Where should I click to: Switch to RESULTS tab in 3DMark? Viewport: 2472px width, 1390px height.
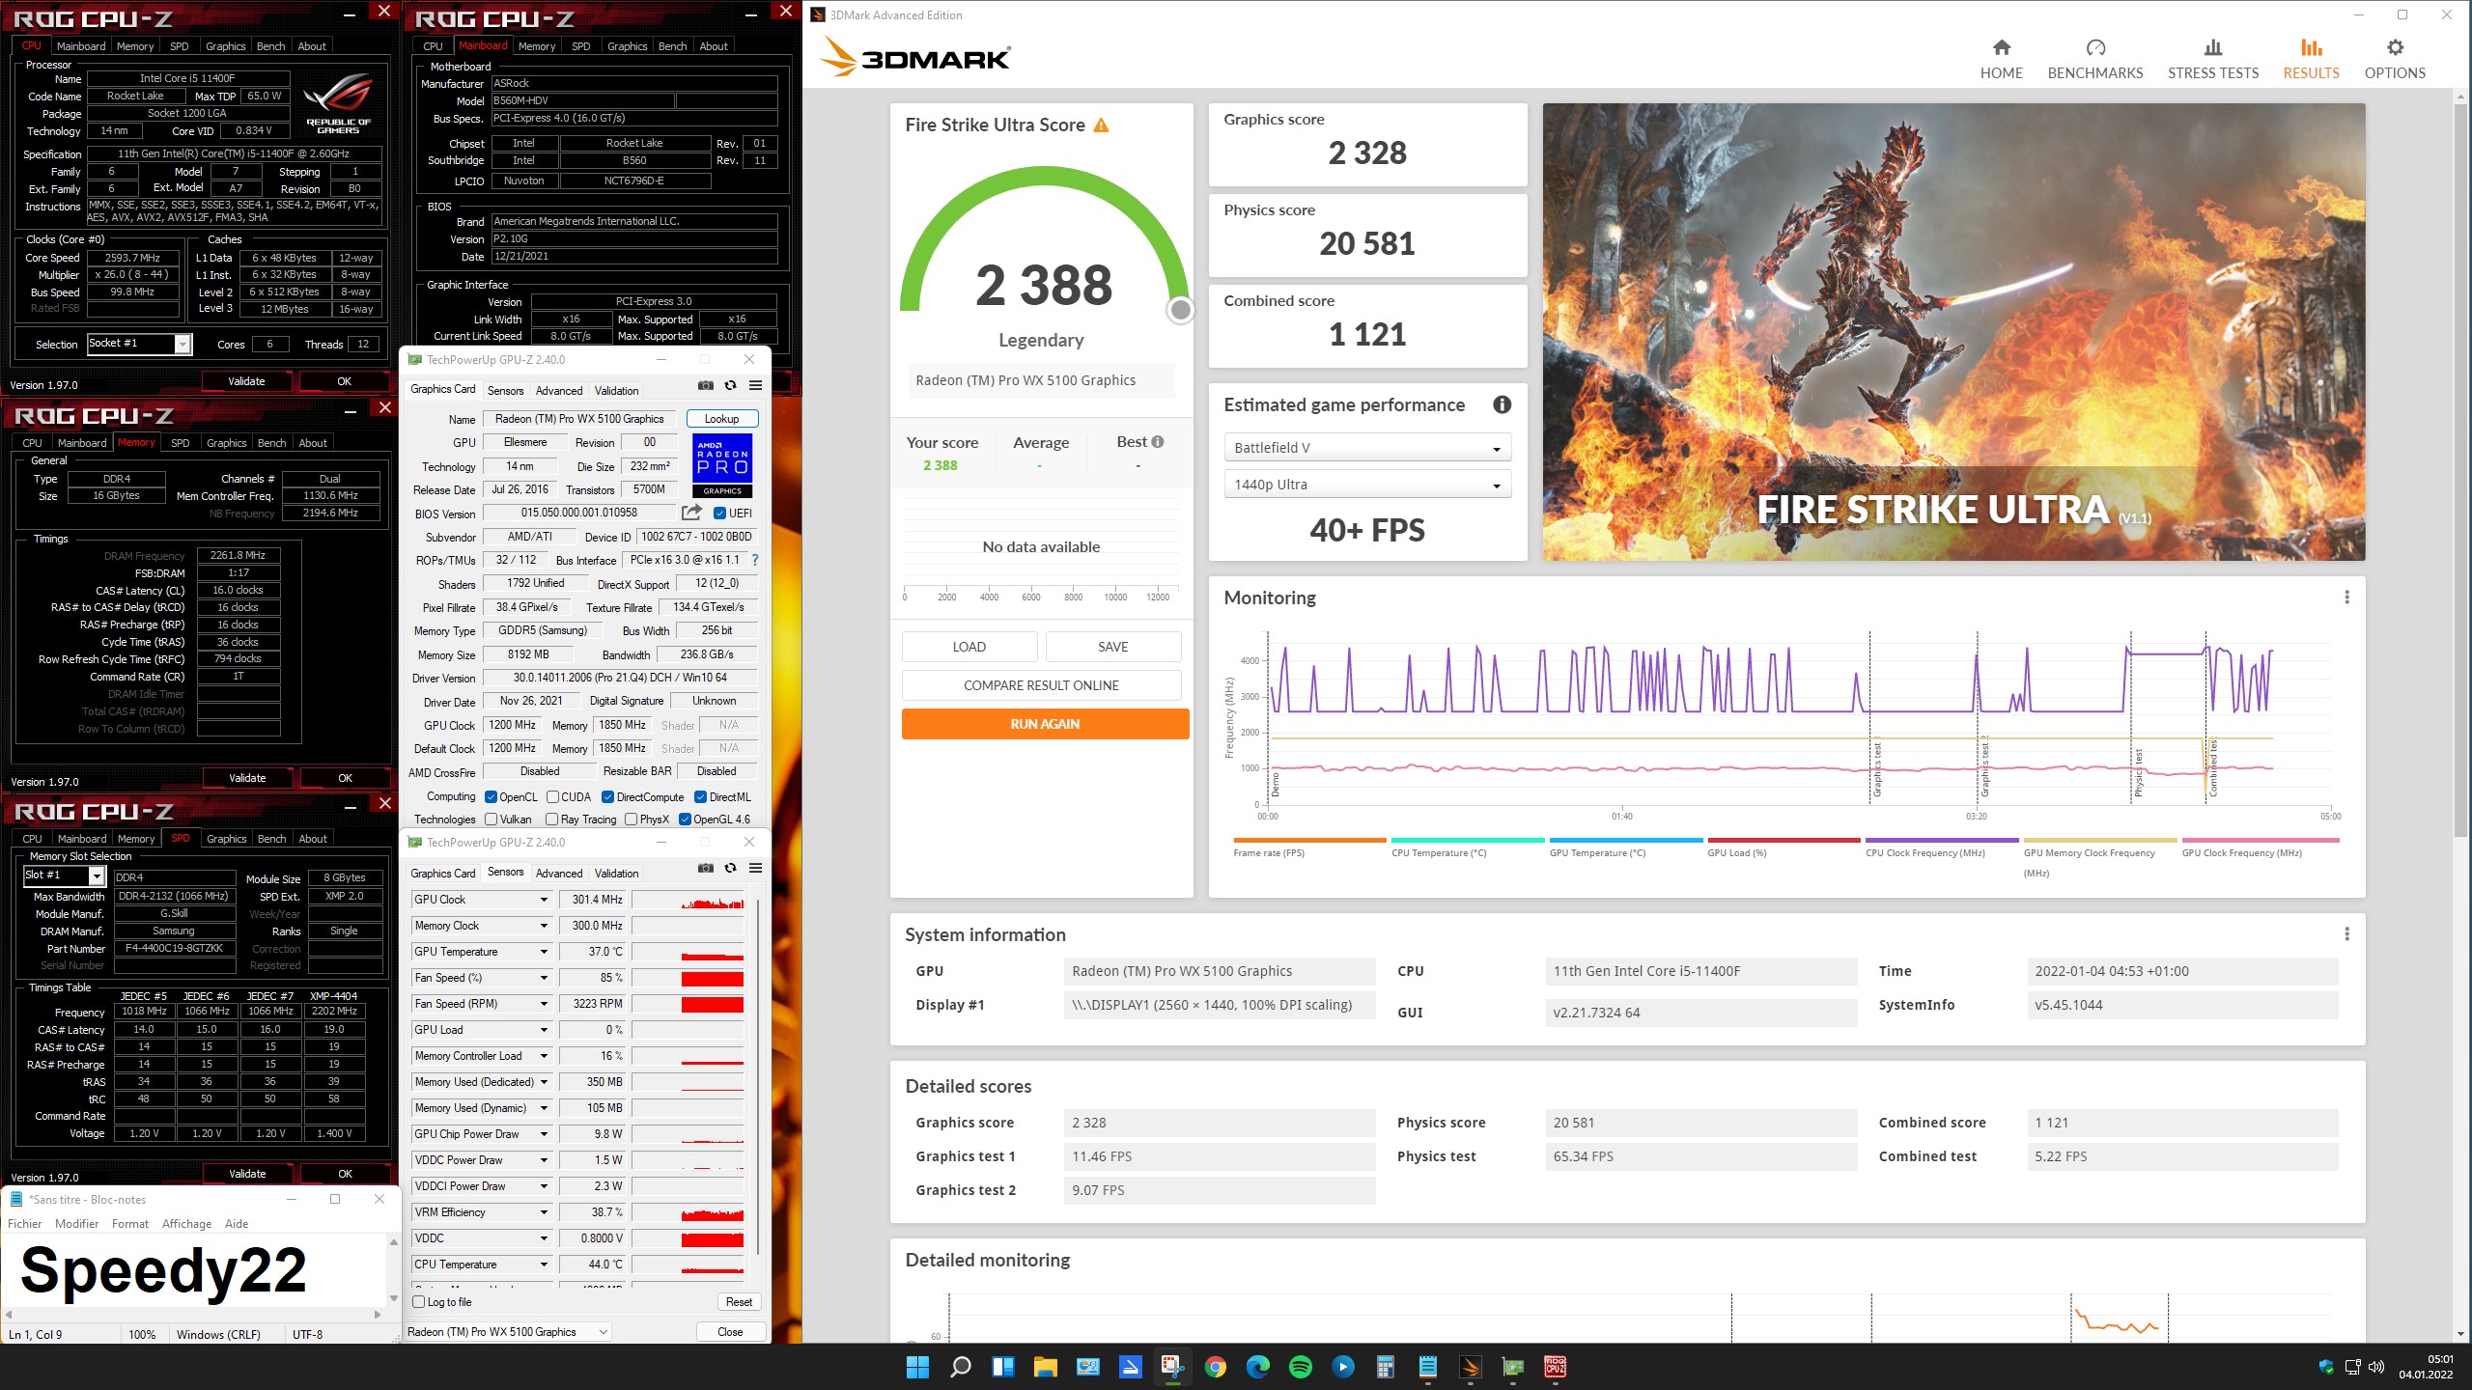pos(2311,59)
